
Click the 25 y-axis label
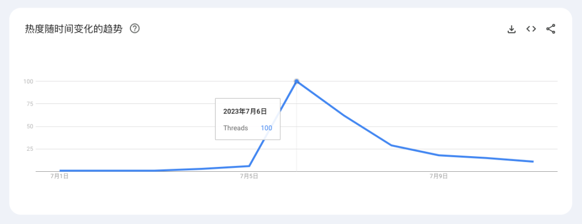click(x=30, y=149)
